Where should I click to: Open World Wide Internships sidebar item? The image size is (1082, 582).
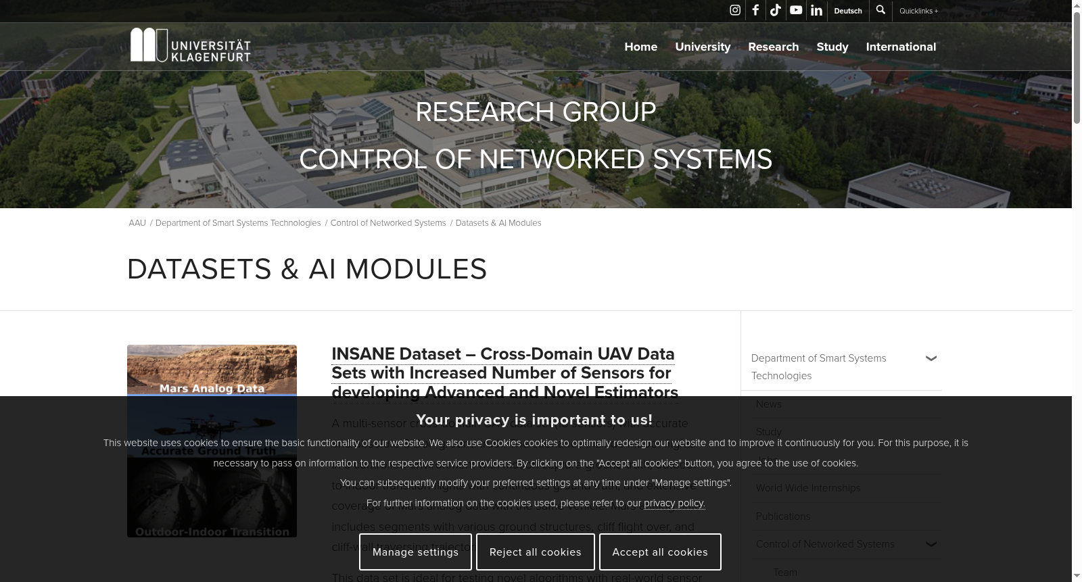point(808,488)
